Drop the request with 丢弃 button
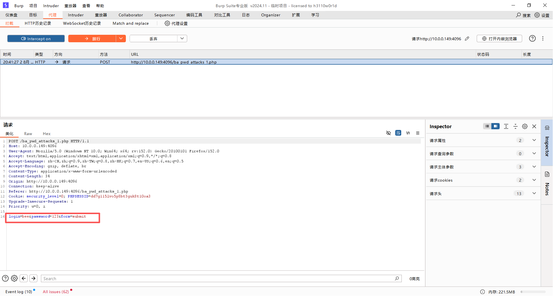 pyautogui.click(x=154, y=39)
